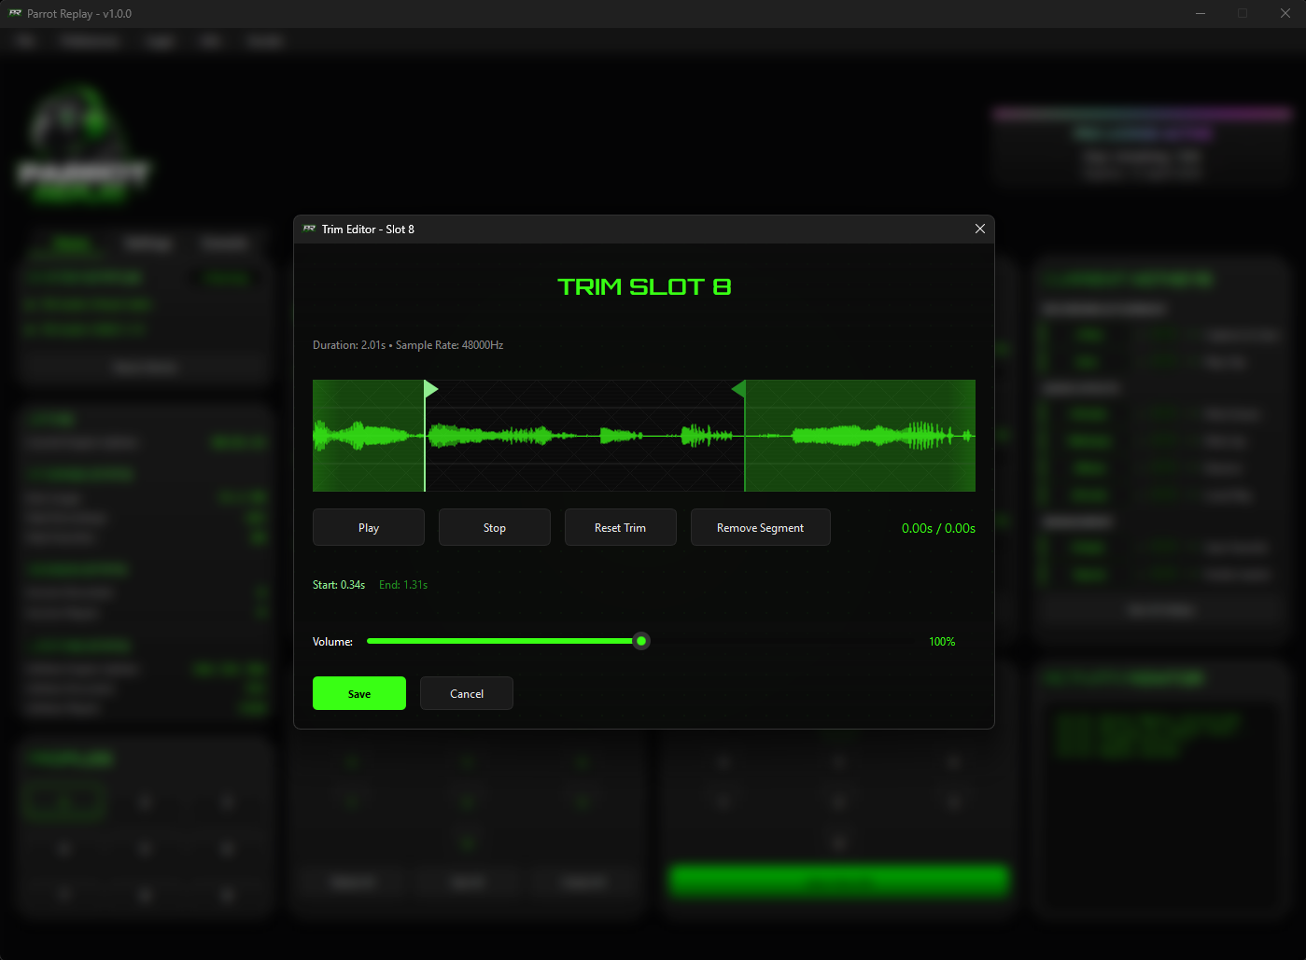Reset the trim selection
The height and width of the screenshot is (960, 1306).
click(620, 527)
